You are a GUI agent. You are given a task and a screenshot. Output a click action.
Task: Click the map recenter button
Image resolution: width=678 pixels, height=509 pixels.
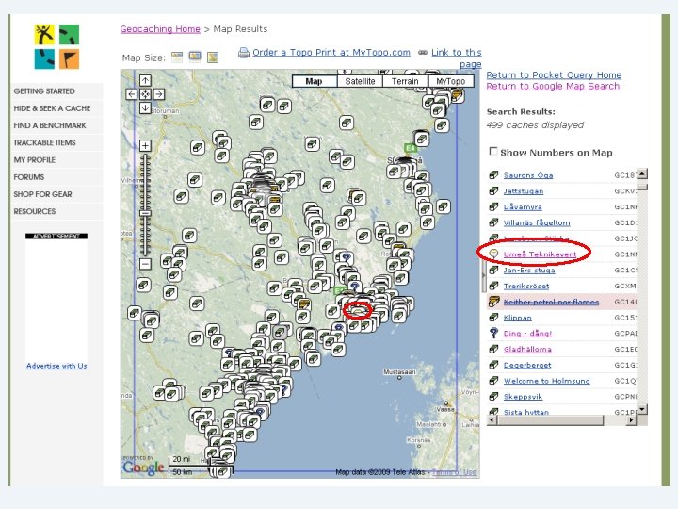click(145, 94)
